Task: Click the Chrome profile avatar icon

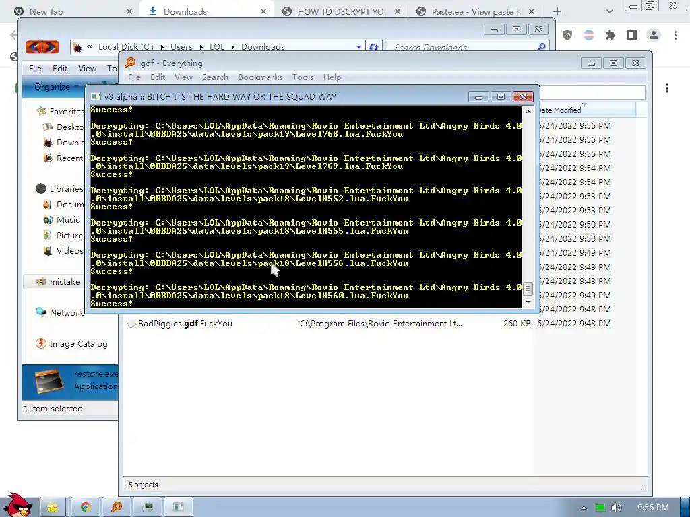Action: 654,35
